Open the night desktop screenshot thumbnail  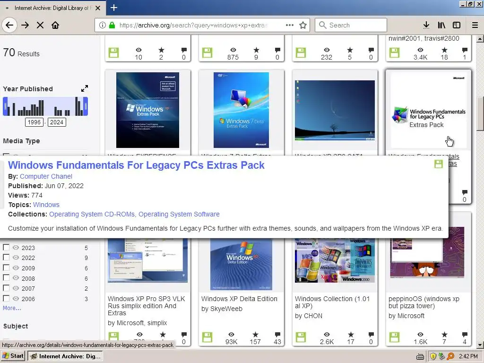tap(335, 110)
